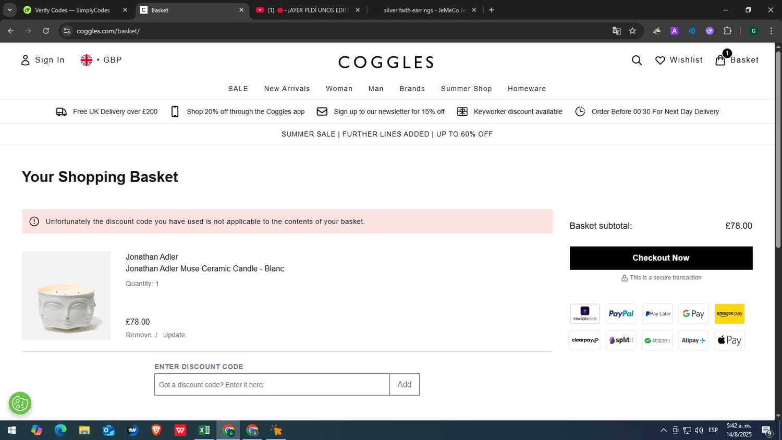Open Jonathan Adler Muse Ceramic Candle link

[205, 269]
